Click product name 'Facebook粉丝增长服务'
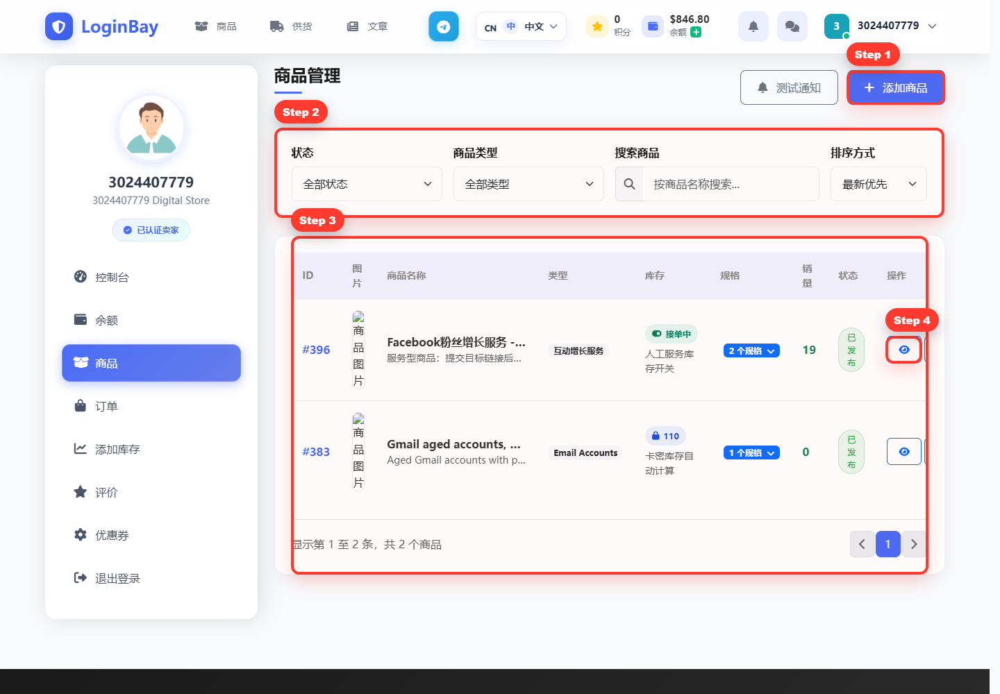Viewport: 1000px width, 694px height. (456, 342)
